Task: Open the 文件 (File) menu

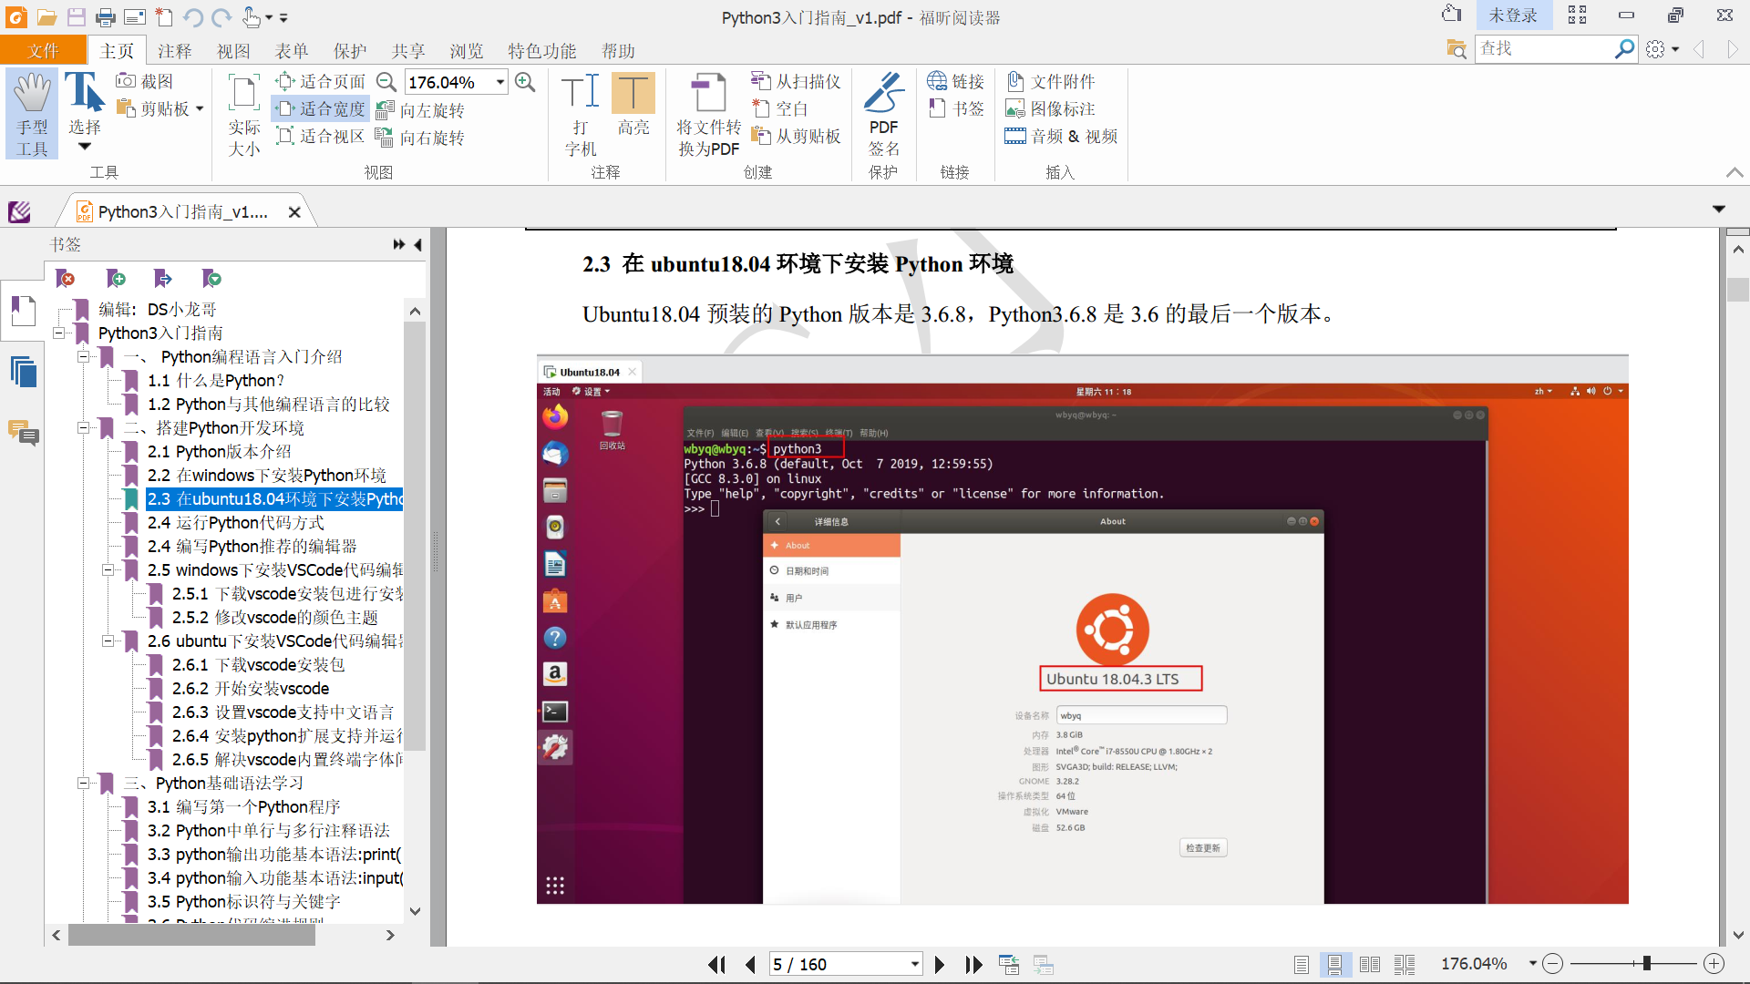Action: click(43, 51)
